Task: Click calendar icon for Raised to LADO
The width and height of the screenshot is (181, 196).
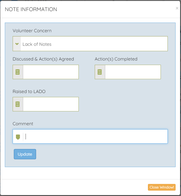Action: 18,104
